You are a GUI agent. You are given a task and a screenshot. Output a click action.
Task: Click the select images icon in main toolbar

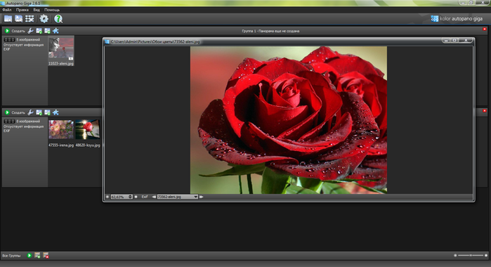point(18,19)
